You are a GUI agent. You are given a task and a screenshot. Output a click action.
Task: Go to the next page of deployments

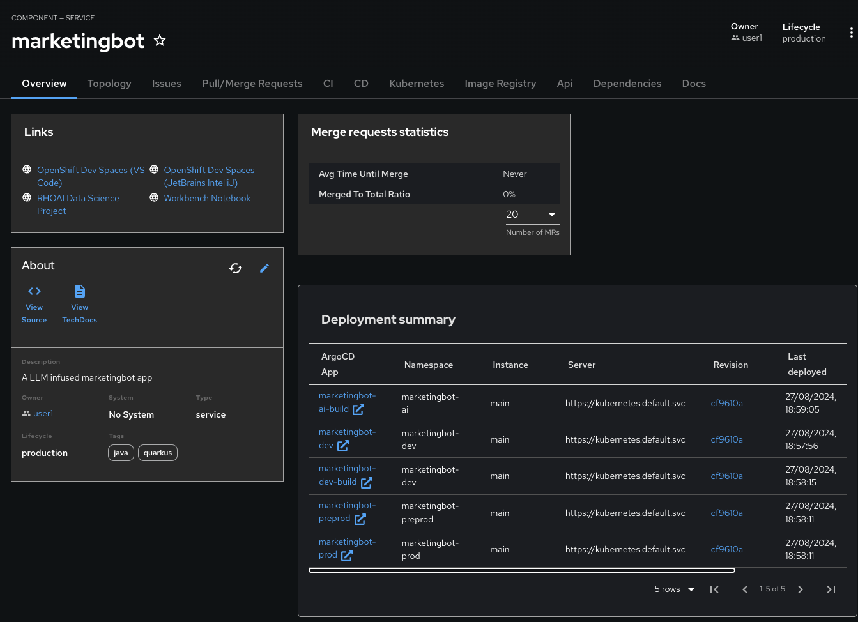[801, 589]
